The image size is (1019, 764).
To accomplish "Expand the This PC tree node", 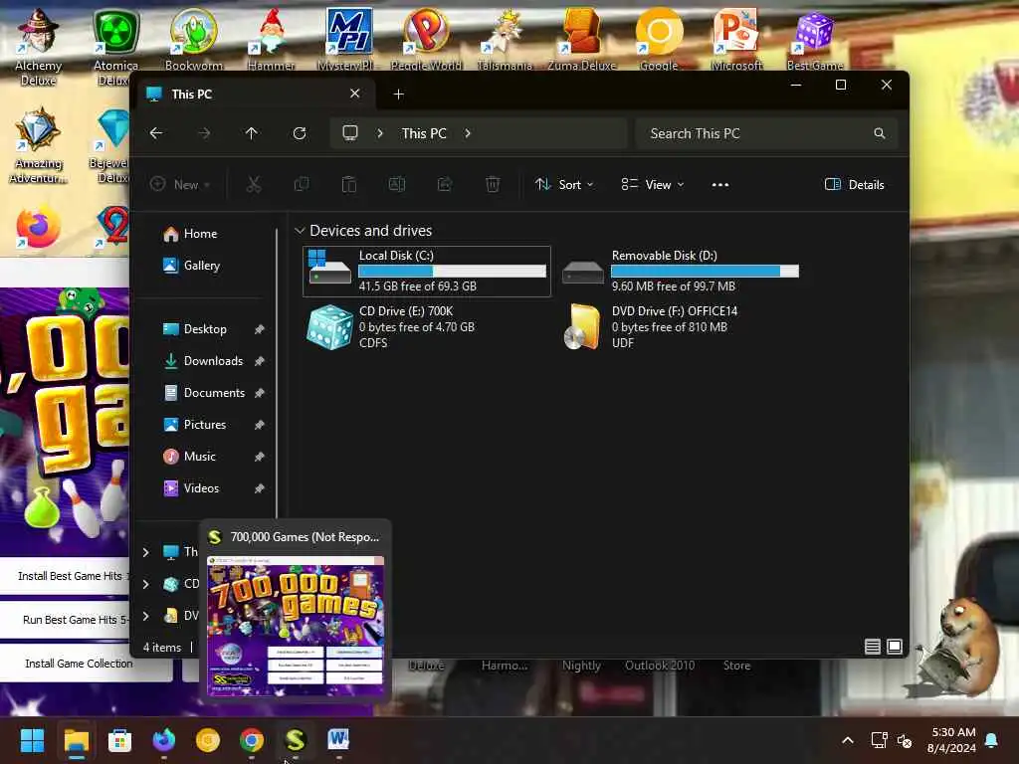I will click(145, 552).
